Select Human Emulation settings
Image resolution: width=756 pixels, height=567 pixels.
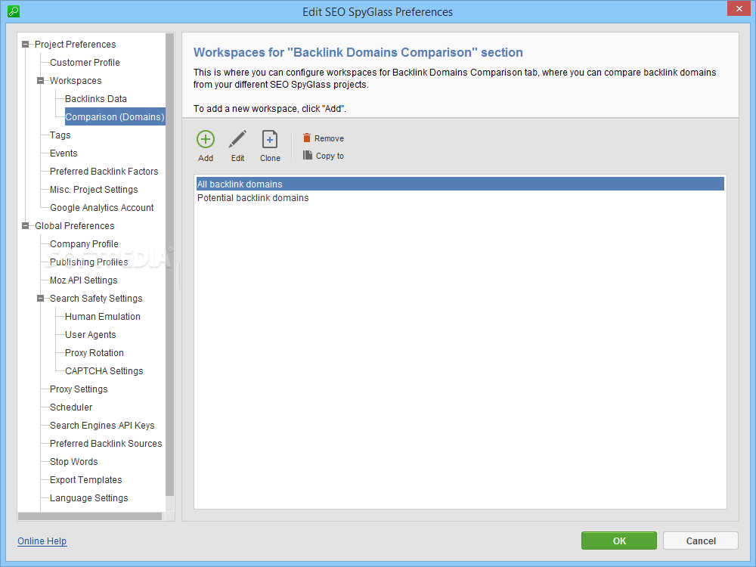tap(103, 317)
